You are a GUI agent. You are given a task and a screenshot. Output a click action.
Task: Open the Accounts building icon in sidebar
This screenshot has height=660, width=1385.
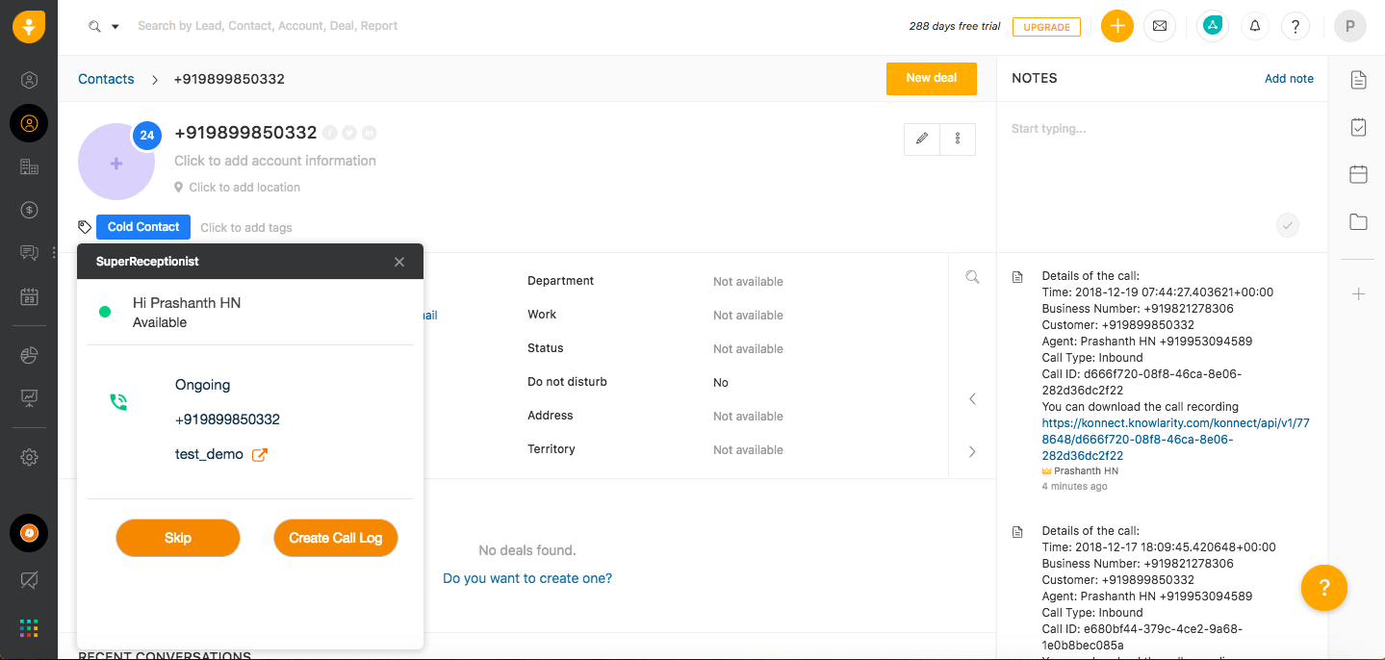pyautogui.click(x=29, y=166)
